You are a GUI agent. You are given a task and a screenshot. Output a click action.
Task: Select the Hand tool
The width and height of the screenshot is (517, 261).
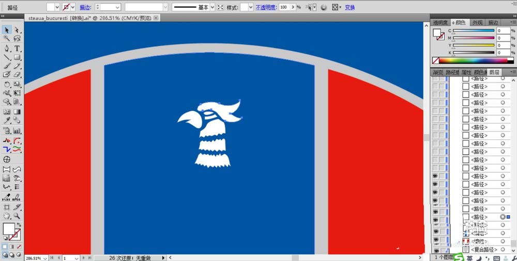pos(6,216)
